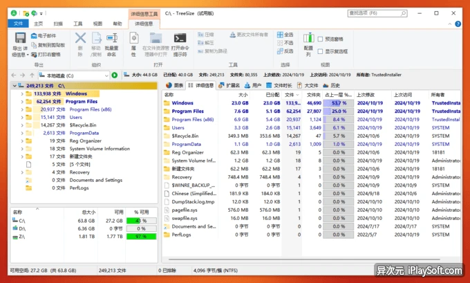This screenshot has height=283, width=470.
Task: Select the D:\ drive row
Action: 84,228
